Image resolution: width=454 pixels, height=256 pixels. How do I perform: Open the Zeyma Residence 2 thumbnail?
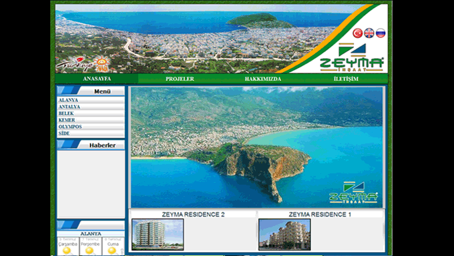[158, 234]
